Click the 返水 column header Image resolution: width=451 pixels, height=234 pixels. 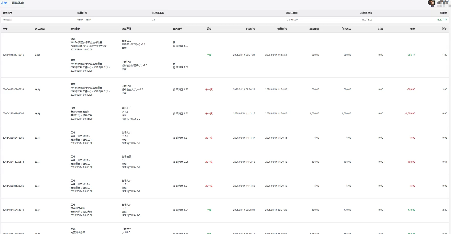[x=445, y=29]
